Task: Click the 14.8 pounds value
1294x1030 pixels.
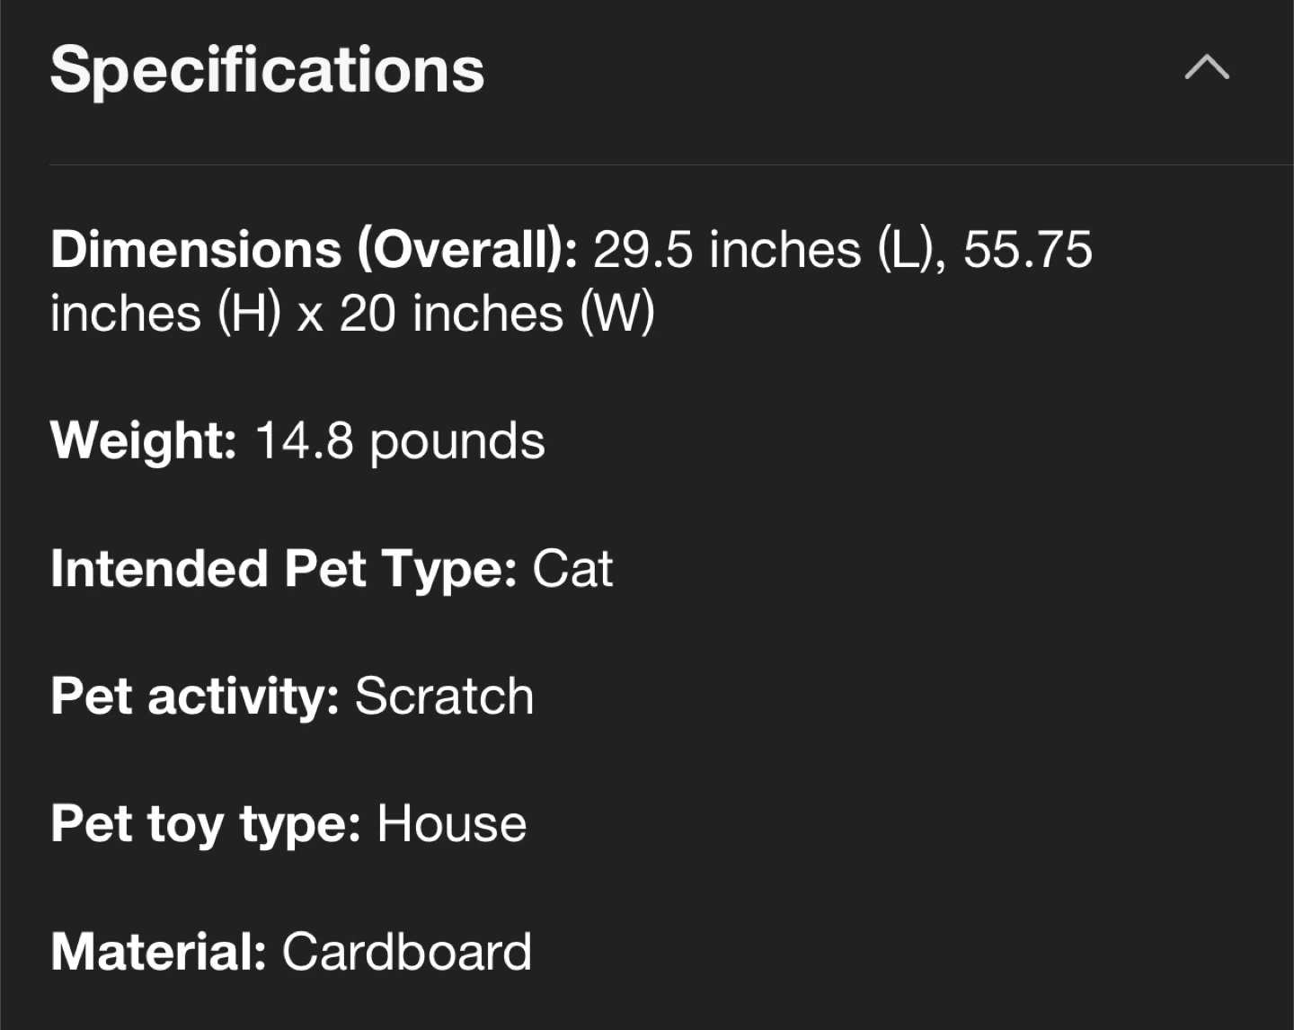Action: tap(400, 441)
